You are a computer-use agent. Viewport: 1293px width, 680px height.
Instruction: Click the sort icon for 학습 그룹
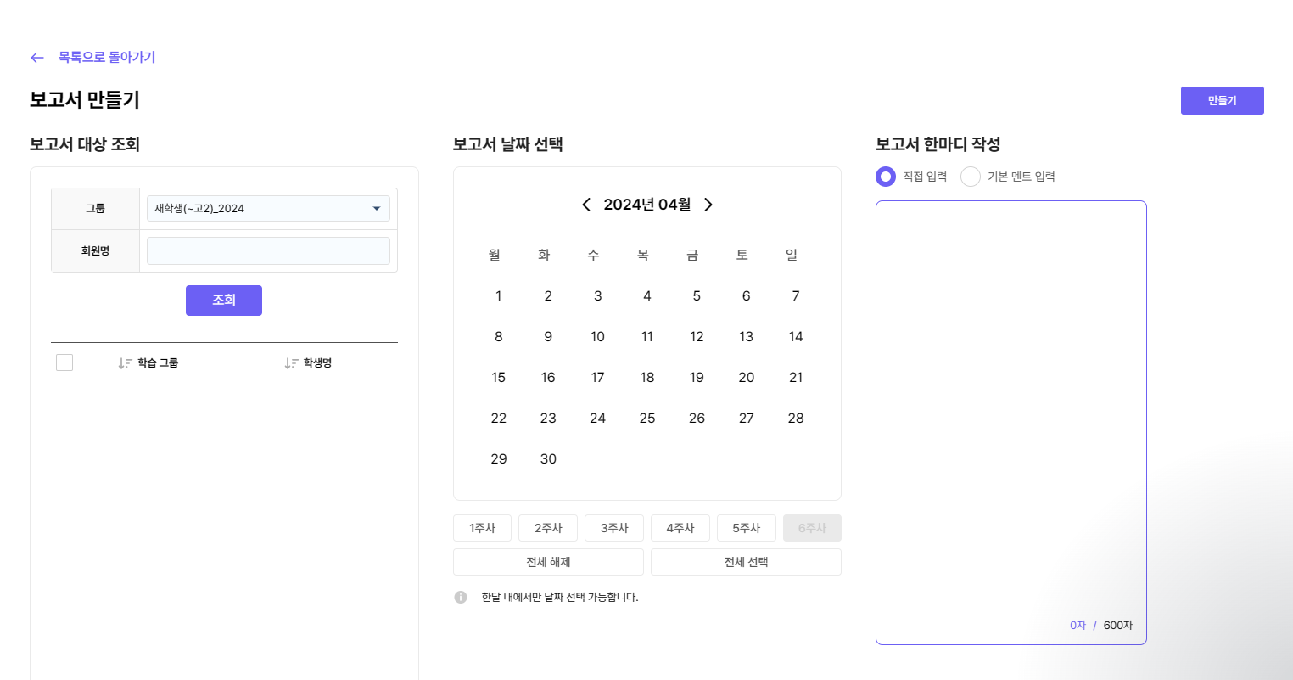point(125,363)
